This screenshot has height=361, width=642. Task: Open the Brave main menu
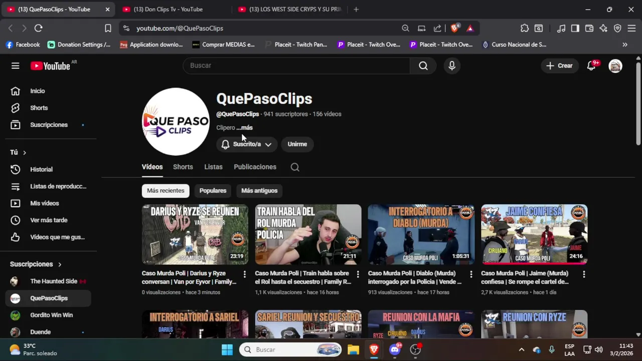point(631,29)
